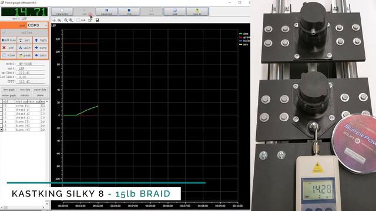This screenshot has height=211, width=376.
Task: Click the horizontal fit arrows icon
Action: [83, 21]
